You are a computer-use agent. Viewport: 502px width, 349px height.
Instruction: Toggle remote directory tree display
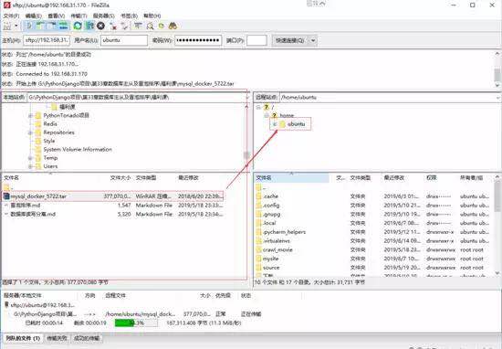pos(52,26)
